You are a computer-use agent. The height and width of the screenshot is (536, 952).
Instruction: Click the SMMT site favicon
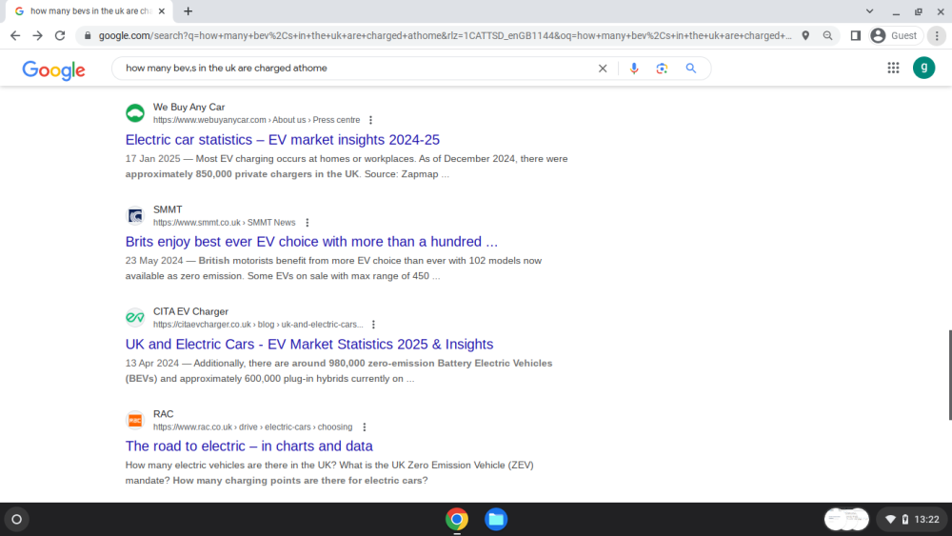tap(135, 215)
